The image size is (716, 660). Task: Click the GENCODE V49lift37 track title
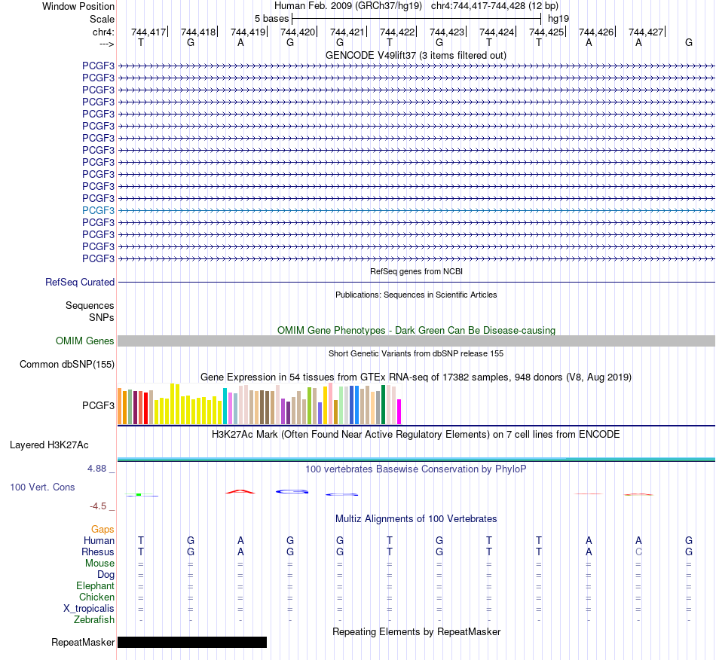pos(415,55)
